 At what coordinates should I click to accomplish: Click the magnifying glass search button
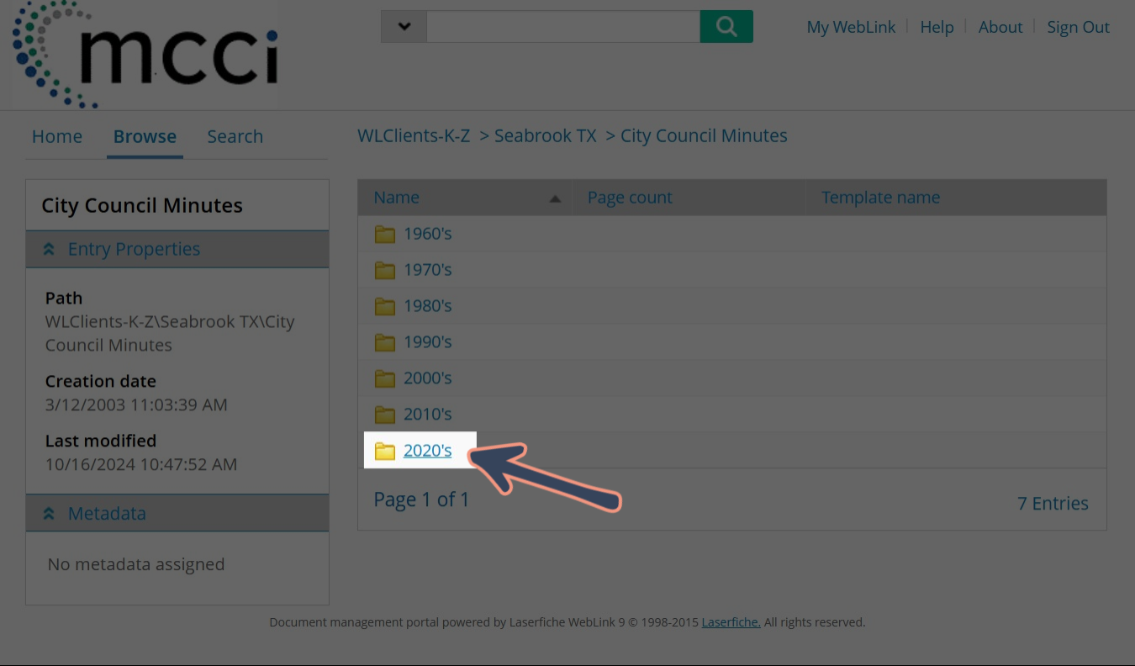pyautogui.click(x=726, y=27)
